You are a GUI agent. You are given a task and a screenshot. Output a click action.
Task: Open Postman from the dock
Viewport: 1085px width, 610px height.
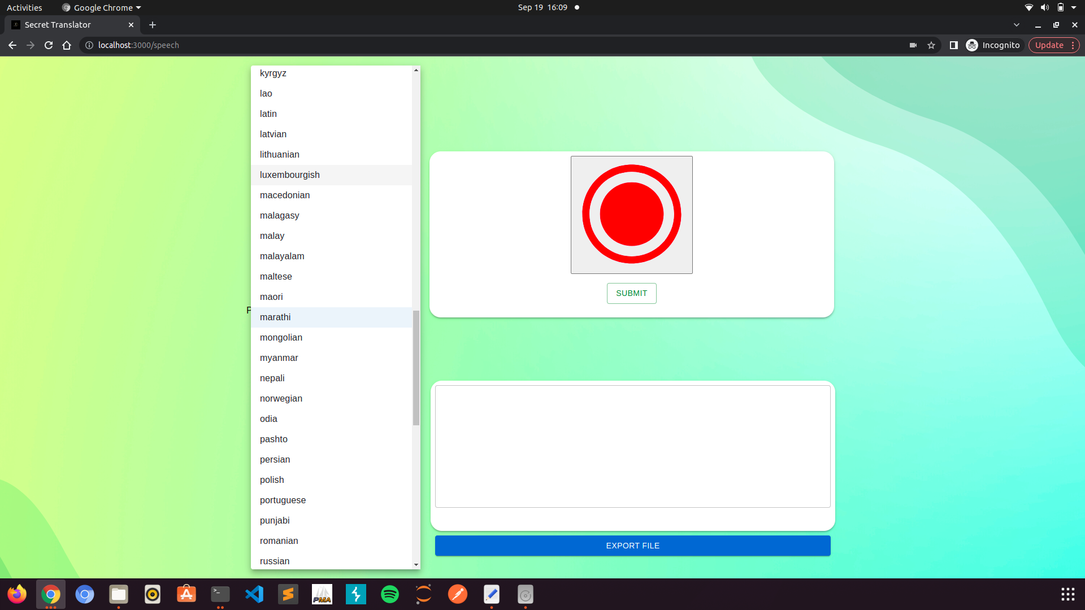point(458,594)
